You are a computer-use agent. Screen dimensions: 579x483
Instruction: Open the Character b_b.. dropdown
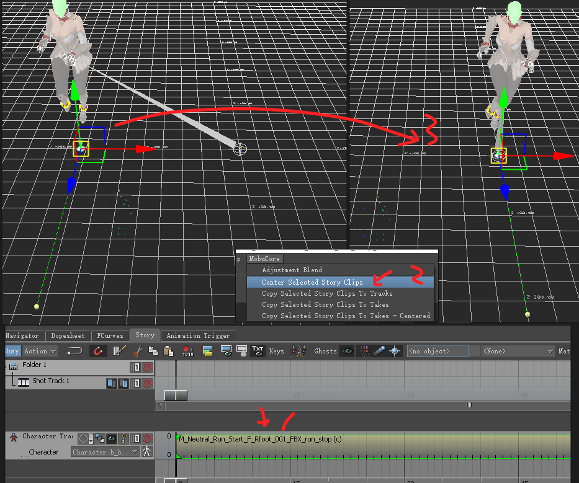tap(104, 452)
